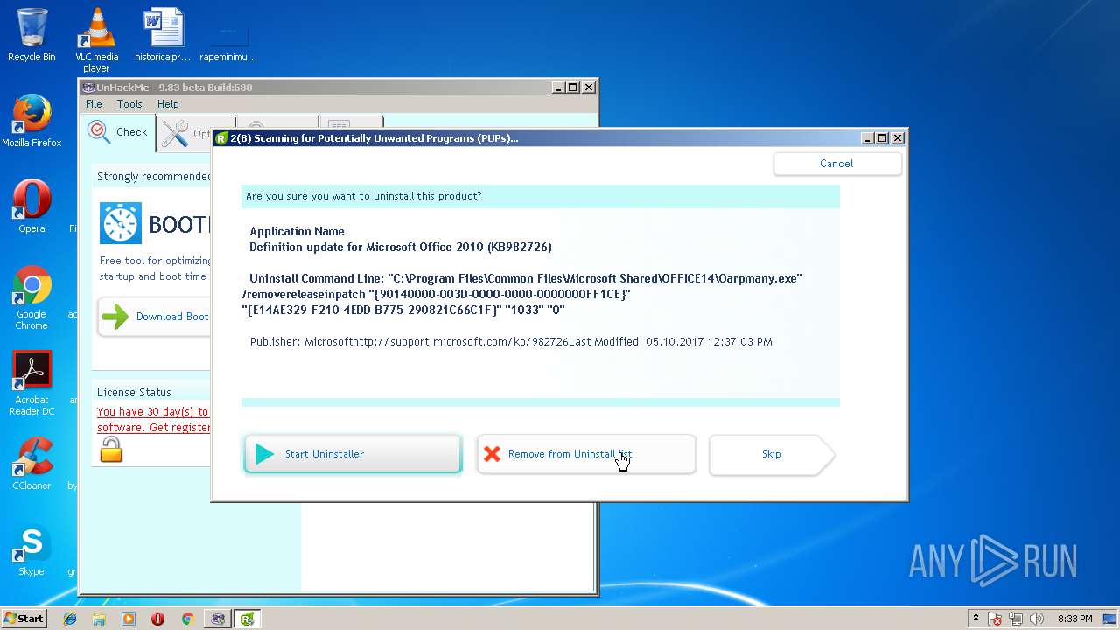This screenshot has height=630, width=1120.
Task: Skip this product in the scan dialog
Action: (772, 454)
